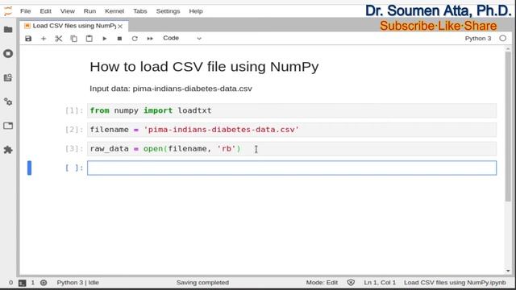Click the trusted notebook shield icon
The width and height of the screenshot is (516, 290).
point(351,283)
